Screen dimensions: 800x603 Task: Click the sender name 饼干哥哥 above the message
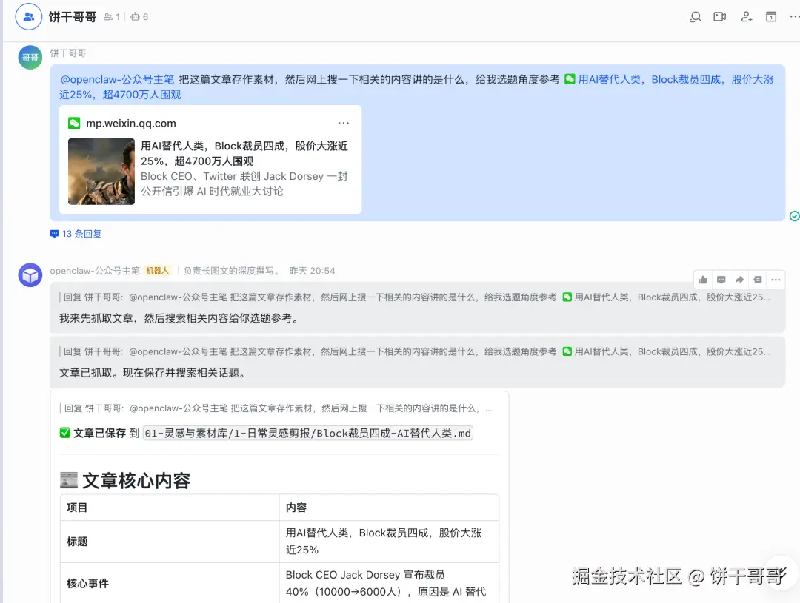pyautogui.click(x=68, y=53)
